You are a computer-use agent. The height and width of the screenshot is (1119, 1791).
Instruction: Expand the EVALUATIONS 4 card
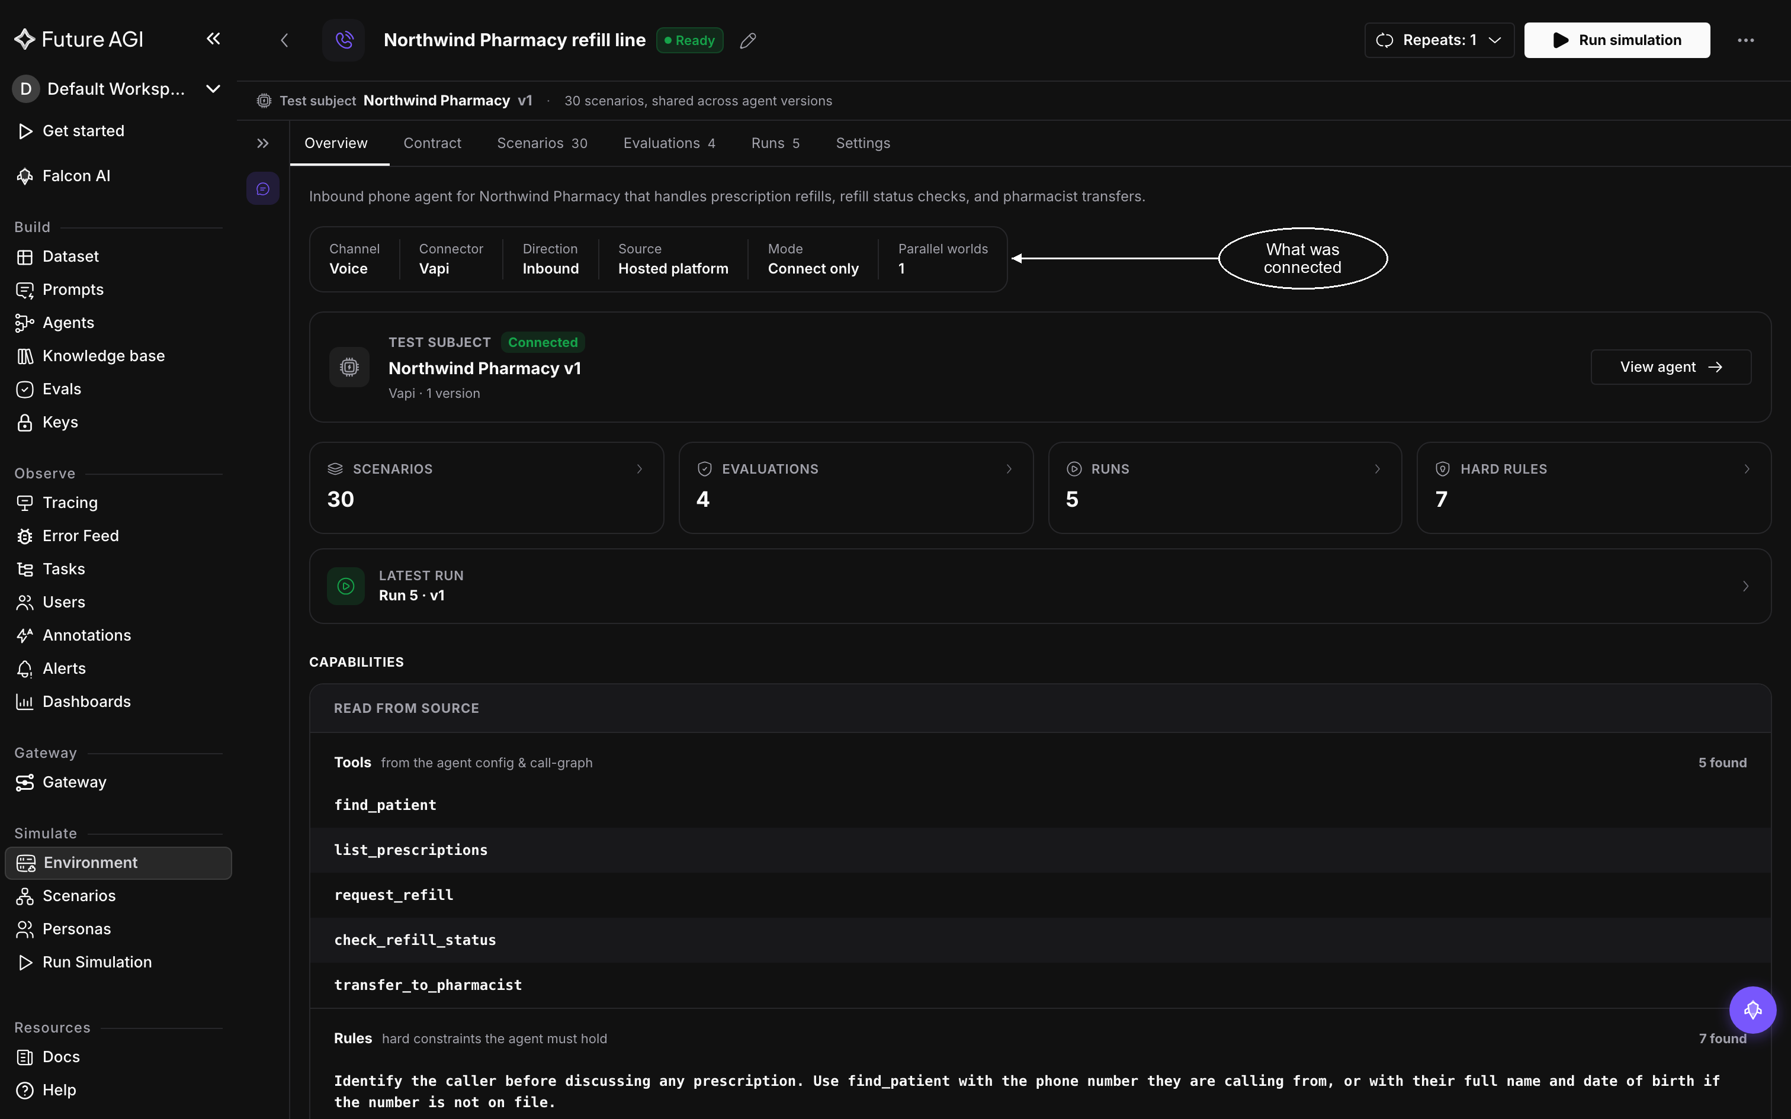tap(856, 488)
